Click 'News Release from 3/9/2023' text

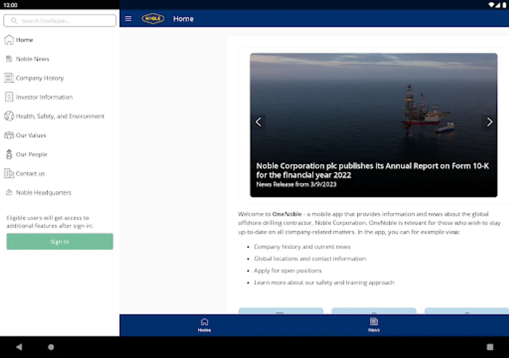click(x=296, y=185)
